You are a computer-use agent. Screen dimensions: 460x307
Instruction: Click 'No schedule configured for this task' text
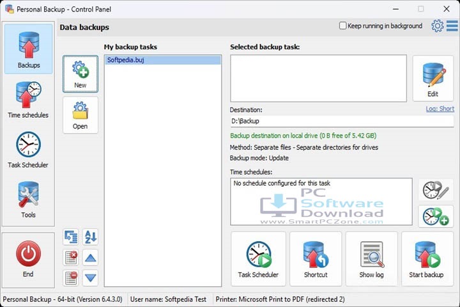pyautogui.click(x=282, y=184)
